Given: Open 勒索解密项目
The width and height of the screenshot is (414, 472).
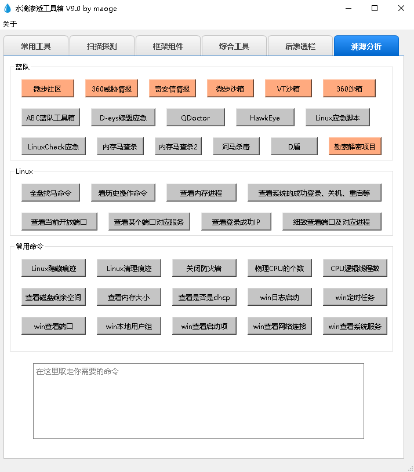Looking at the screenshot, I should [355, 147].
